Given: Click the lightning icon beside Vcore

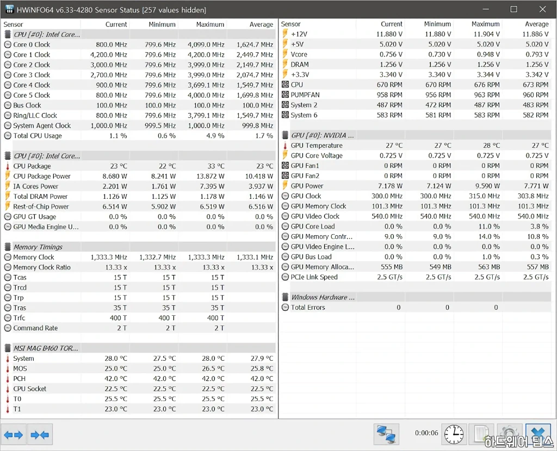Looking at the screenshot, I should click(285, 54).
